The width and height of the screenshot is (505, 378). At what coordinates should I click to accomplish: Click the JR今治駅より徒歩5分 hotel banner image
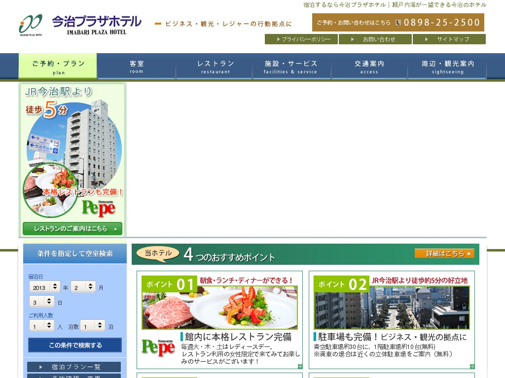[72, 160]
